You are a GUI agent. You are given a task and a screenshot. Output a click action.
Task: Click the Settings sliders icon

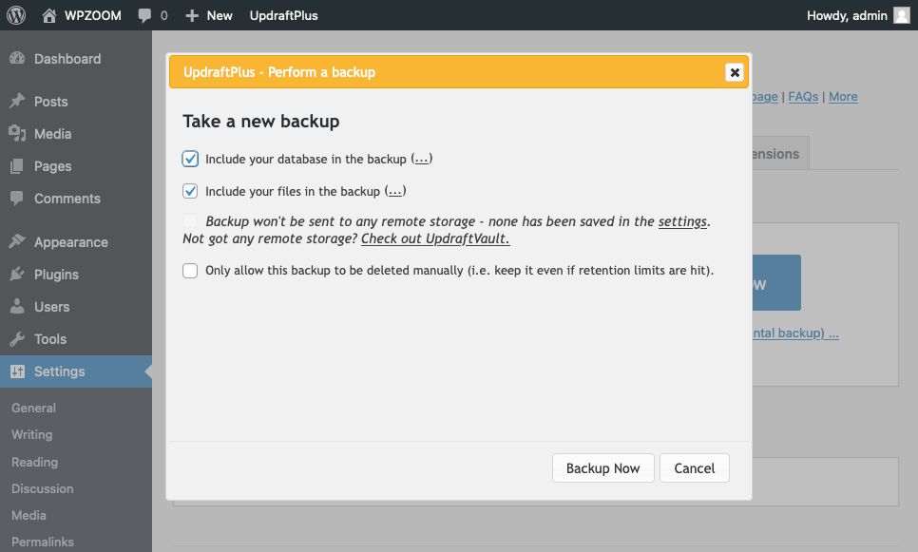tap(17, 371)
